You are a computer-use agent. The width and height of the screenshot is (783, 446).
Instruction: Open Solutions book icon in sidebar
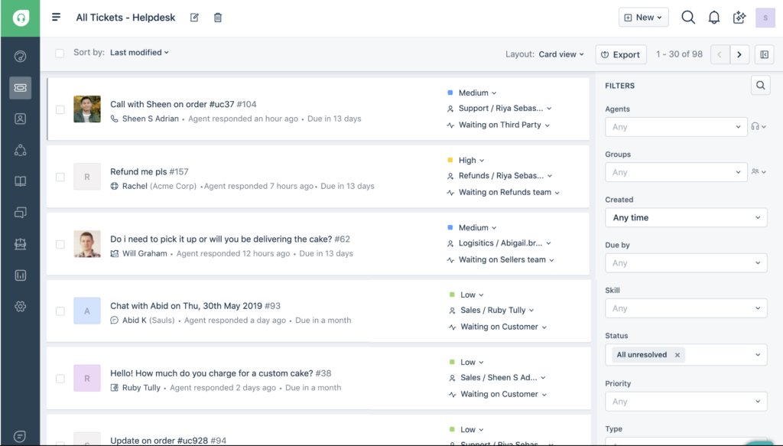point(21,181)
